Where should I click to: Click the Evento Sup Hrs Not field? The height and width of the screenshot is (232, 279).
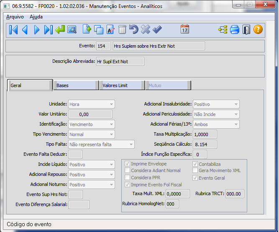click(76, 194)
